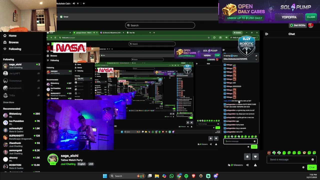
Task: Click the last emote in emote row
Action: coord(314,153)
